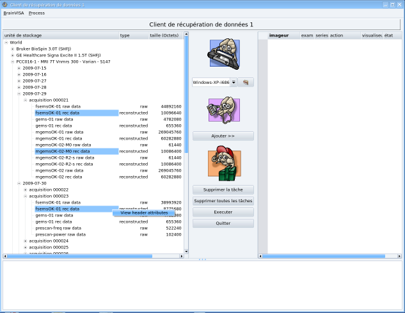Image resolution: width=405 pixels, height=313 pixels.
Task: Click the brain with red cap icon
Action: tap(223, 163)
